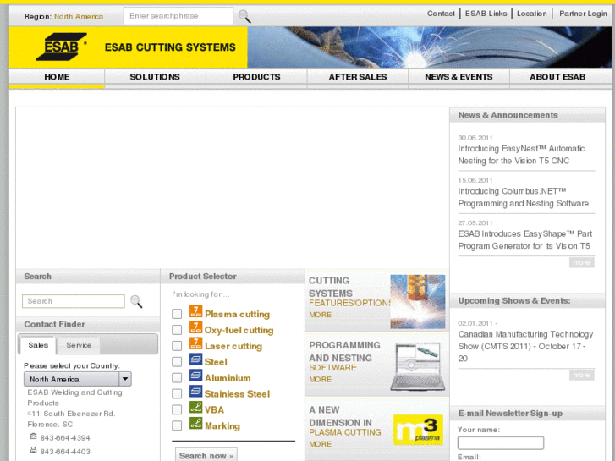The width and height of the screenshot is (615, 461).
Task: Open the laptop nesting software thumbnail
Action: tap(417, 366)
